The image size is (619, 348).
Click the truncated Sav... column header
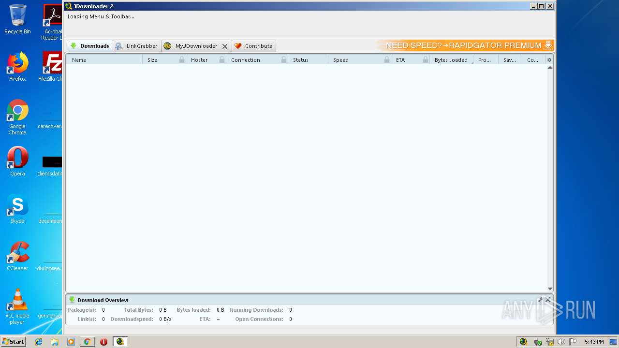[510, 60]
